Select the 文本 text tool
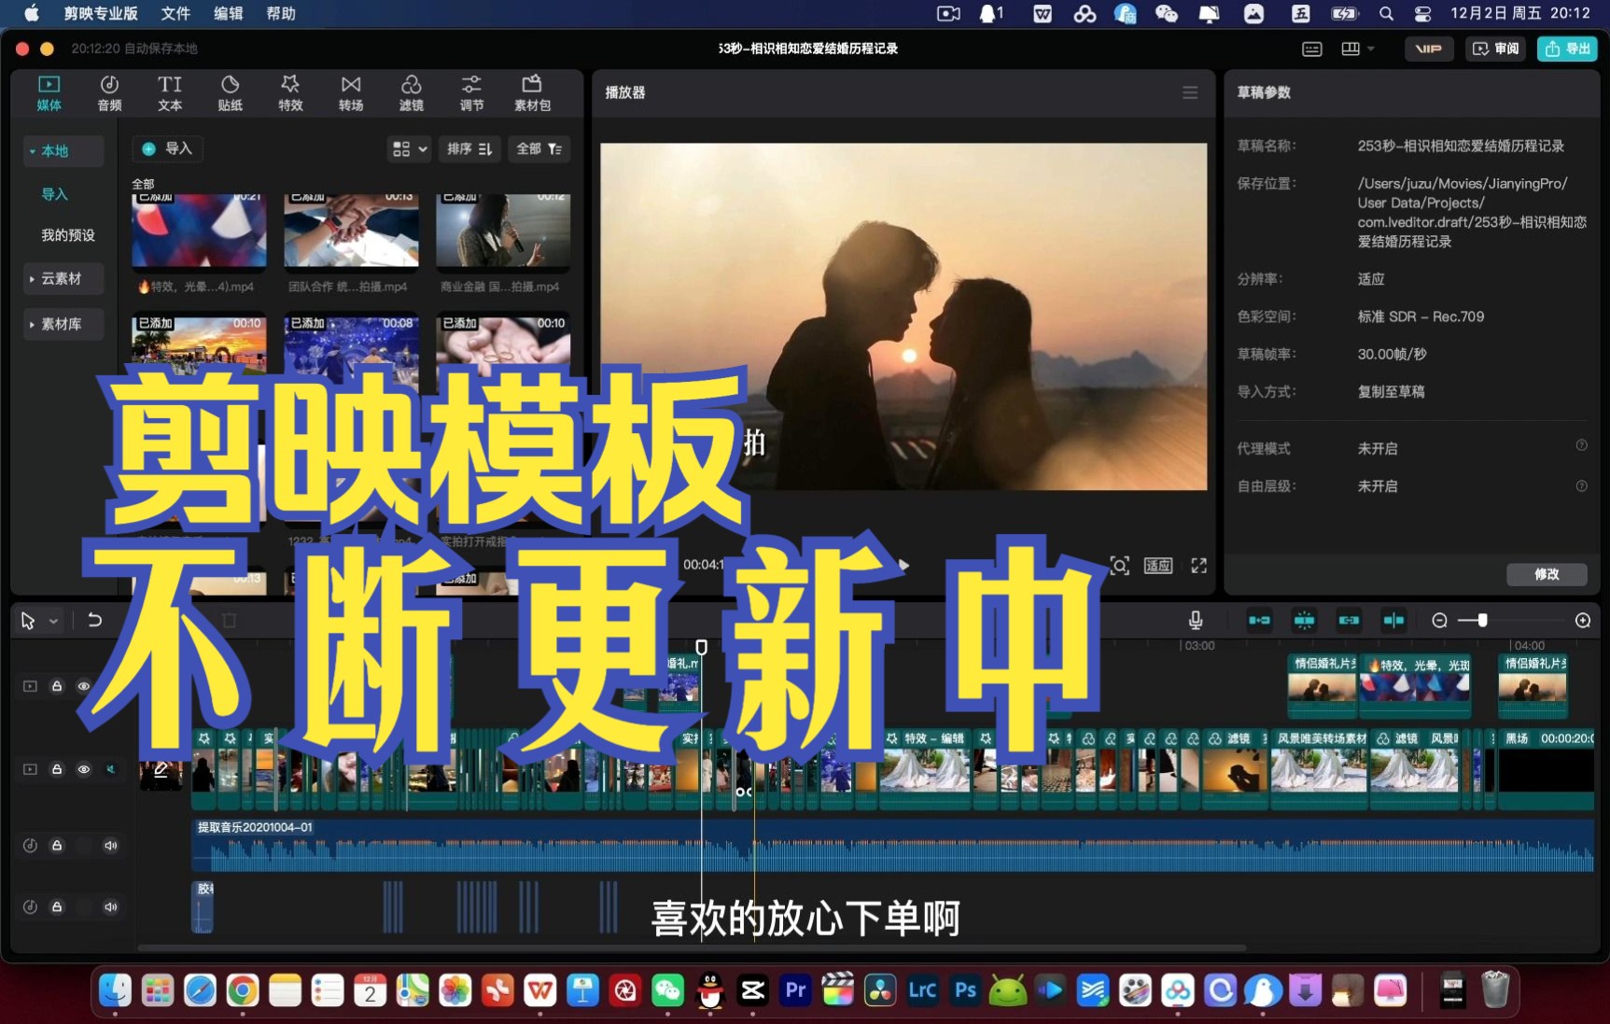The image size is (1610, 1024). [x=169, y=92]
